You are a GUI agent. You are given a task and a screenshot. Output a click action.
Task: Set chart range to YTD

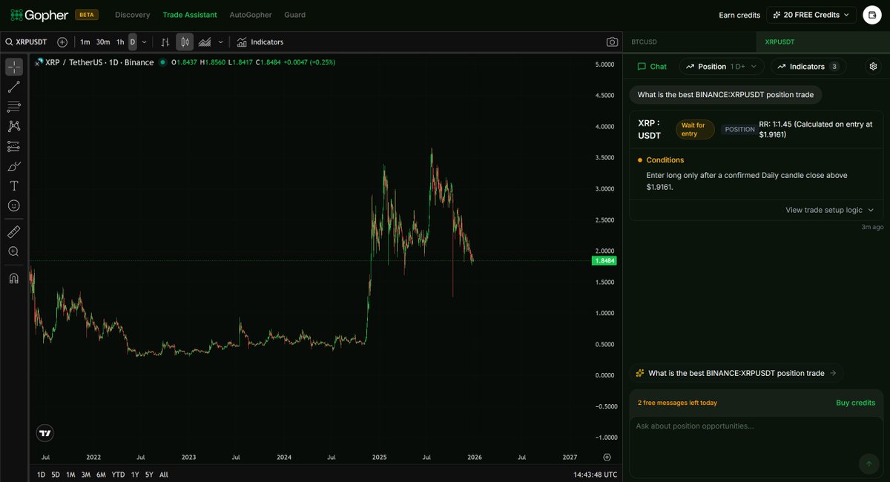click(118, 475)
